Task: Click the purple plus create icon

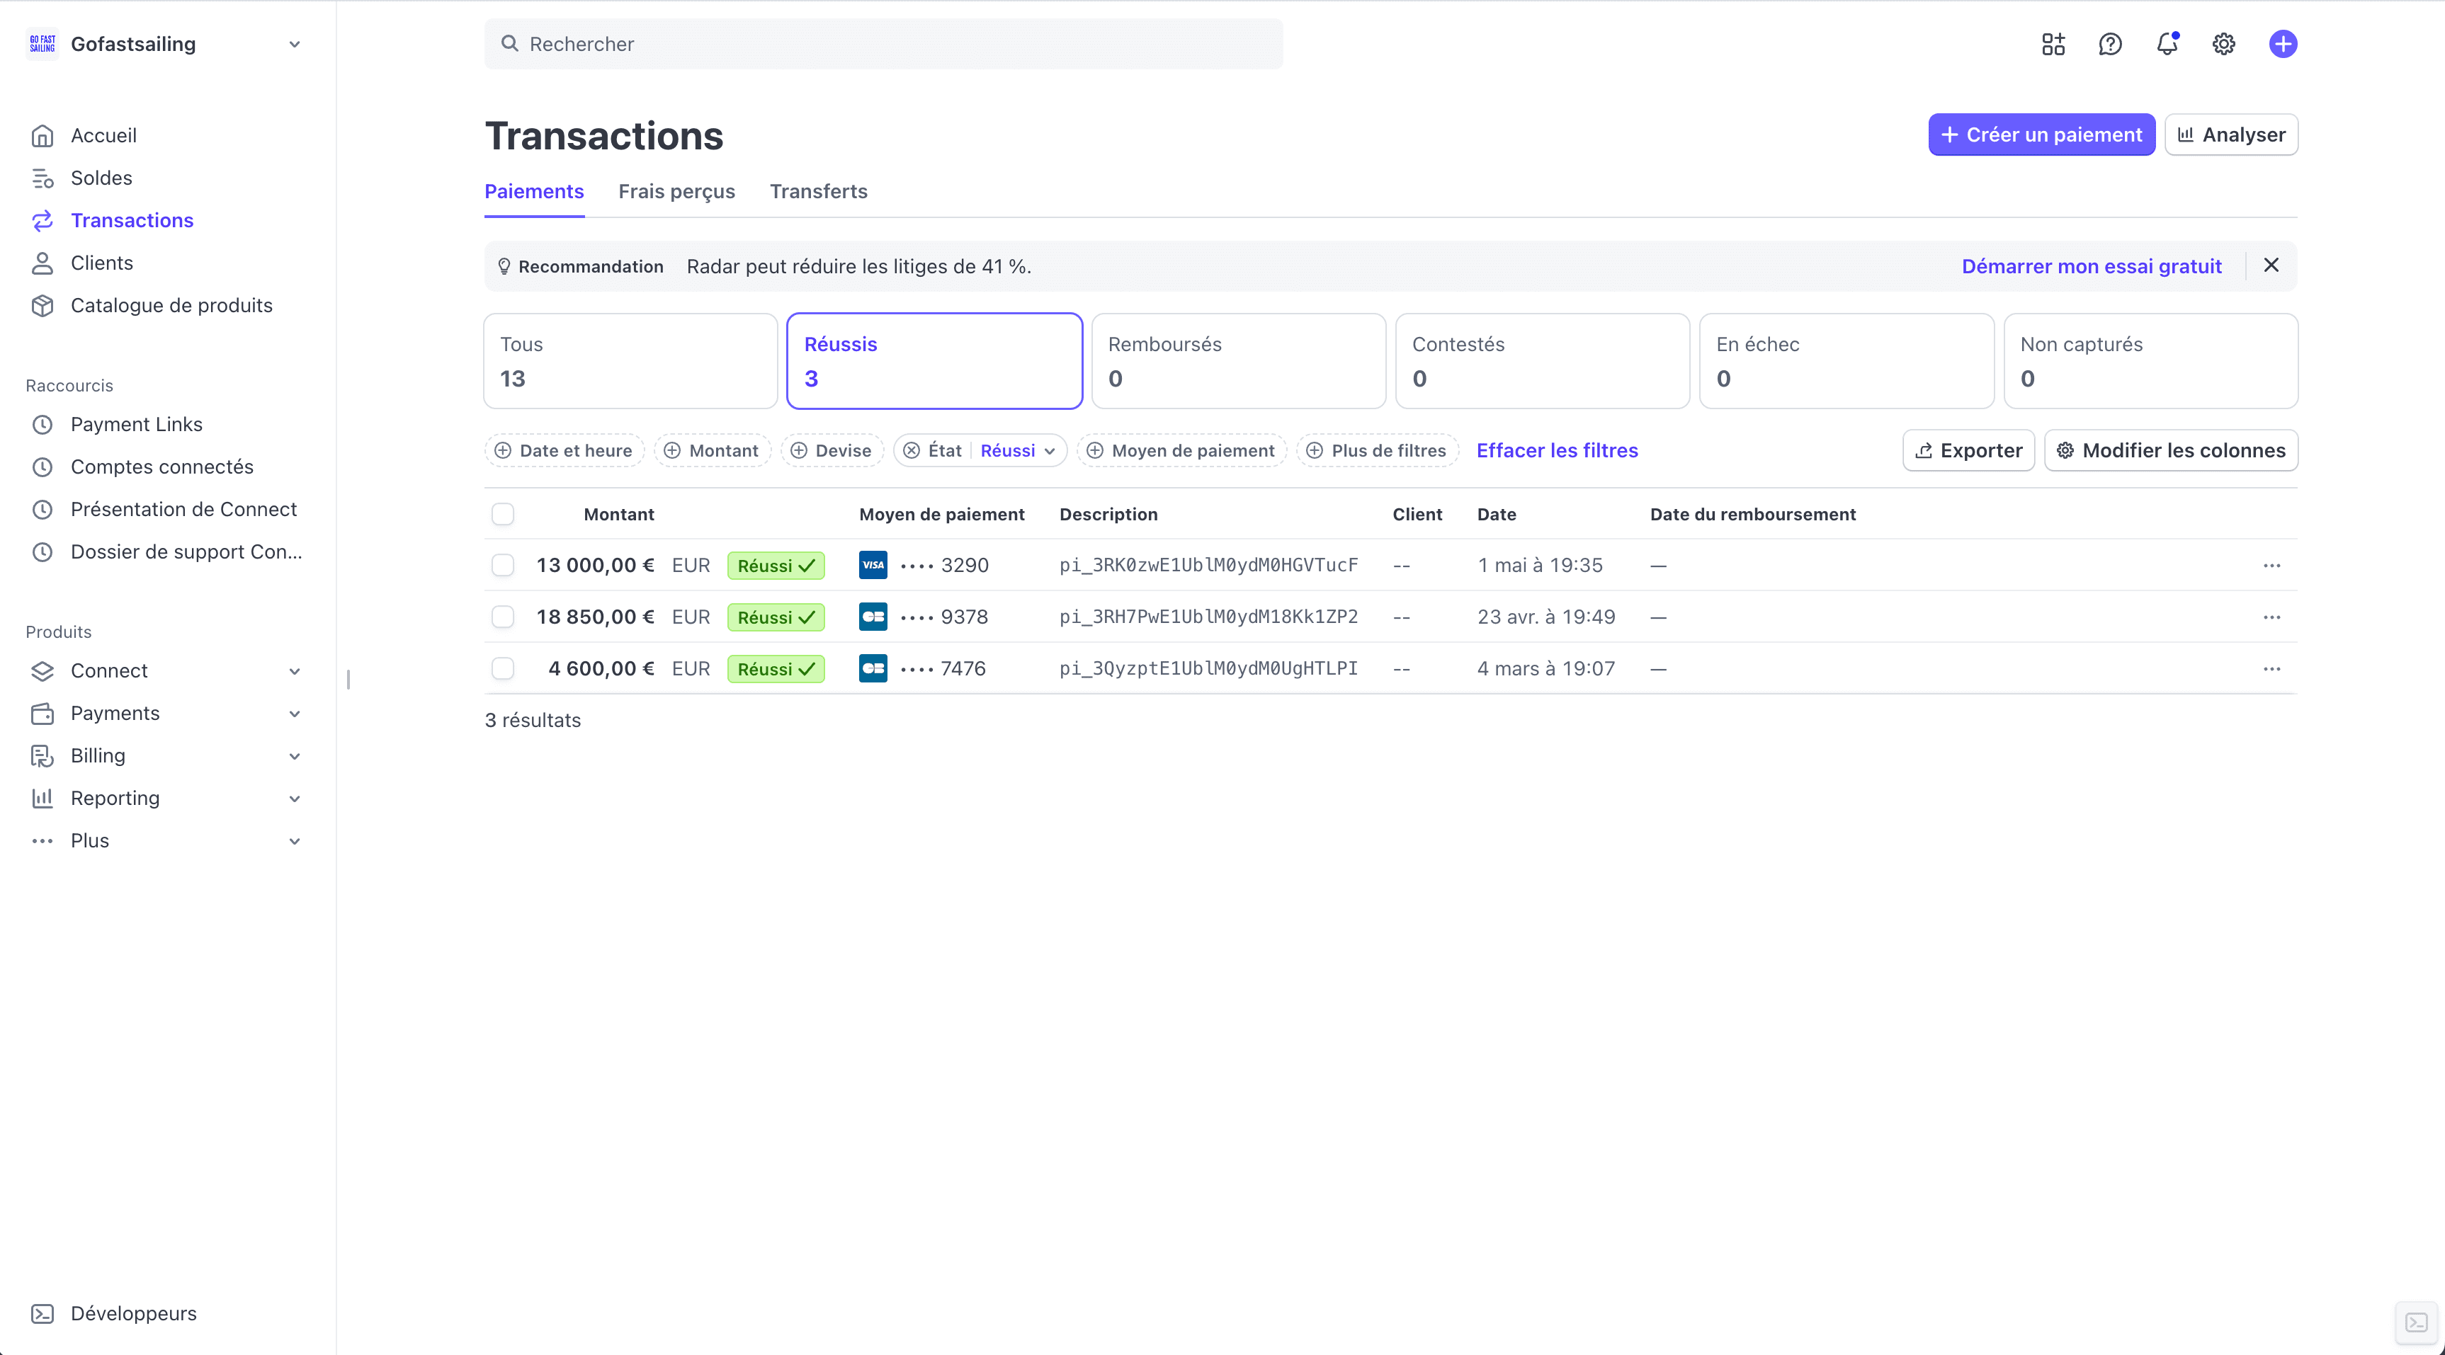Action: tap(2283, 44)
